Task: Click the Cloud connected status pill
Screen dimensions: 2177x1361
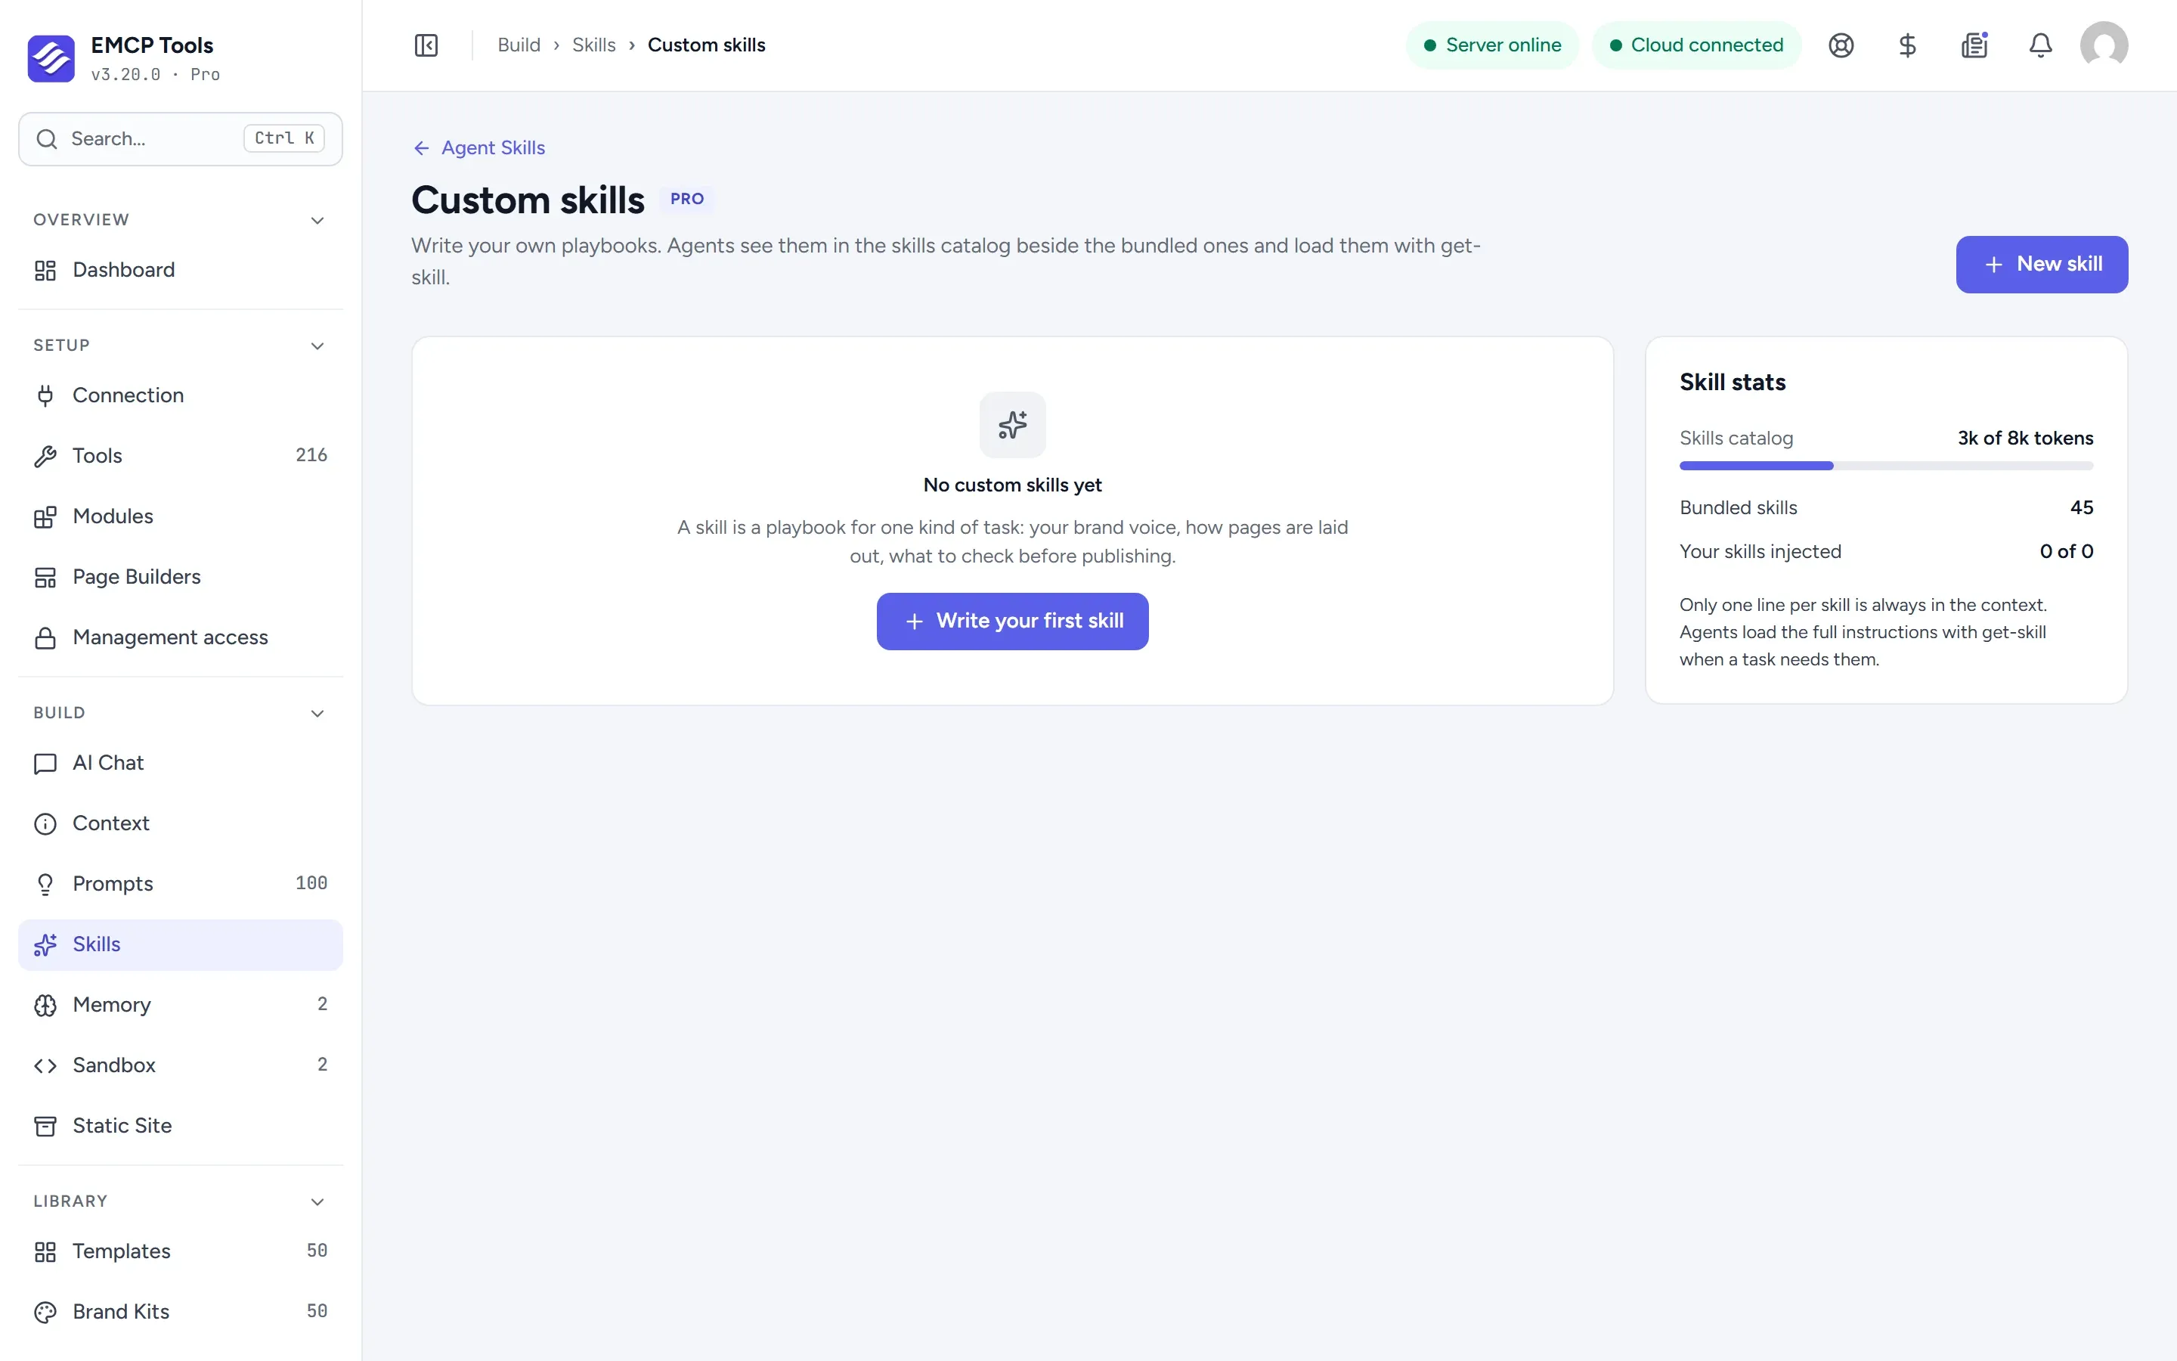Action: click(x=1696, y=45)
